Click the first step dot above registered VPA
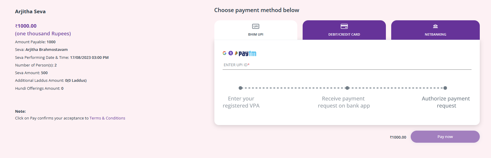The image size is (491, 158). 240,88
